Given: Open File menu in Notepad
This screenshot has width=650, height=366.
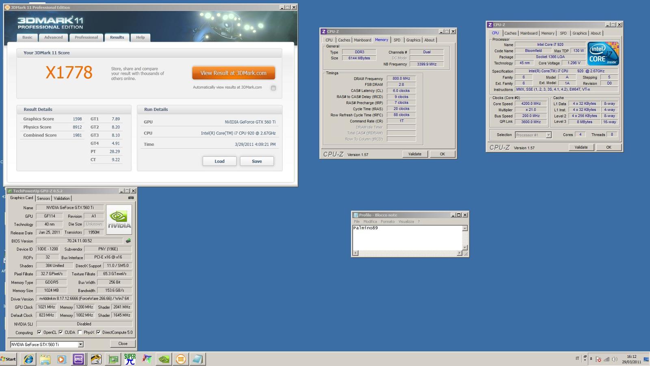Looking at the screenshot, I should coord(357,221).
